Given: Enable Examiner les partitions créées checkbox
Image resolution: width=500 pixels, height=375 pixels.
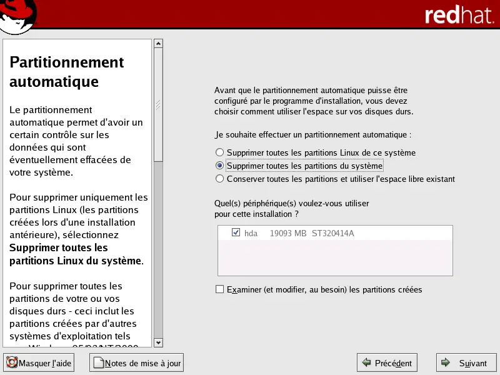Looking at the screenshot, I should [x=219, y=289].
